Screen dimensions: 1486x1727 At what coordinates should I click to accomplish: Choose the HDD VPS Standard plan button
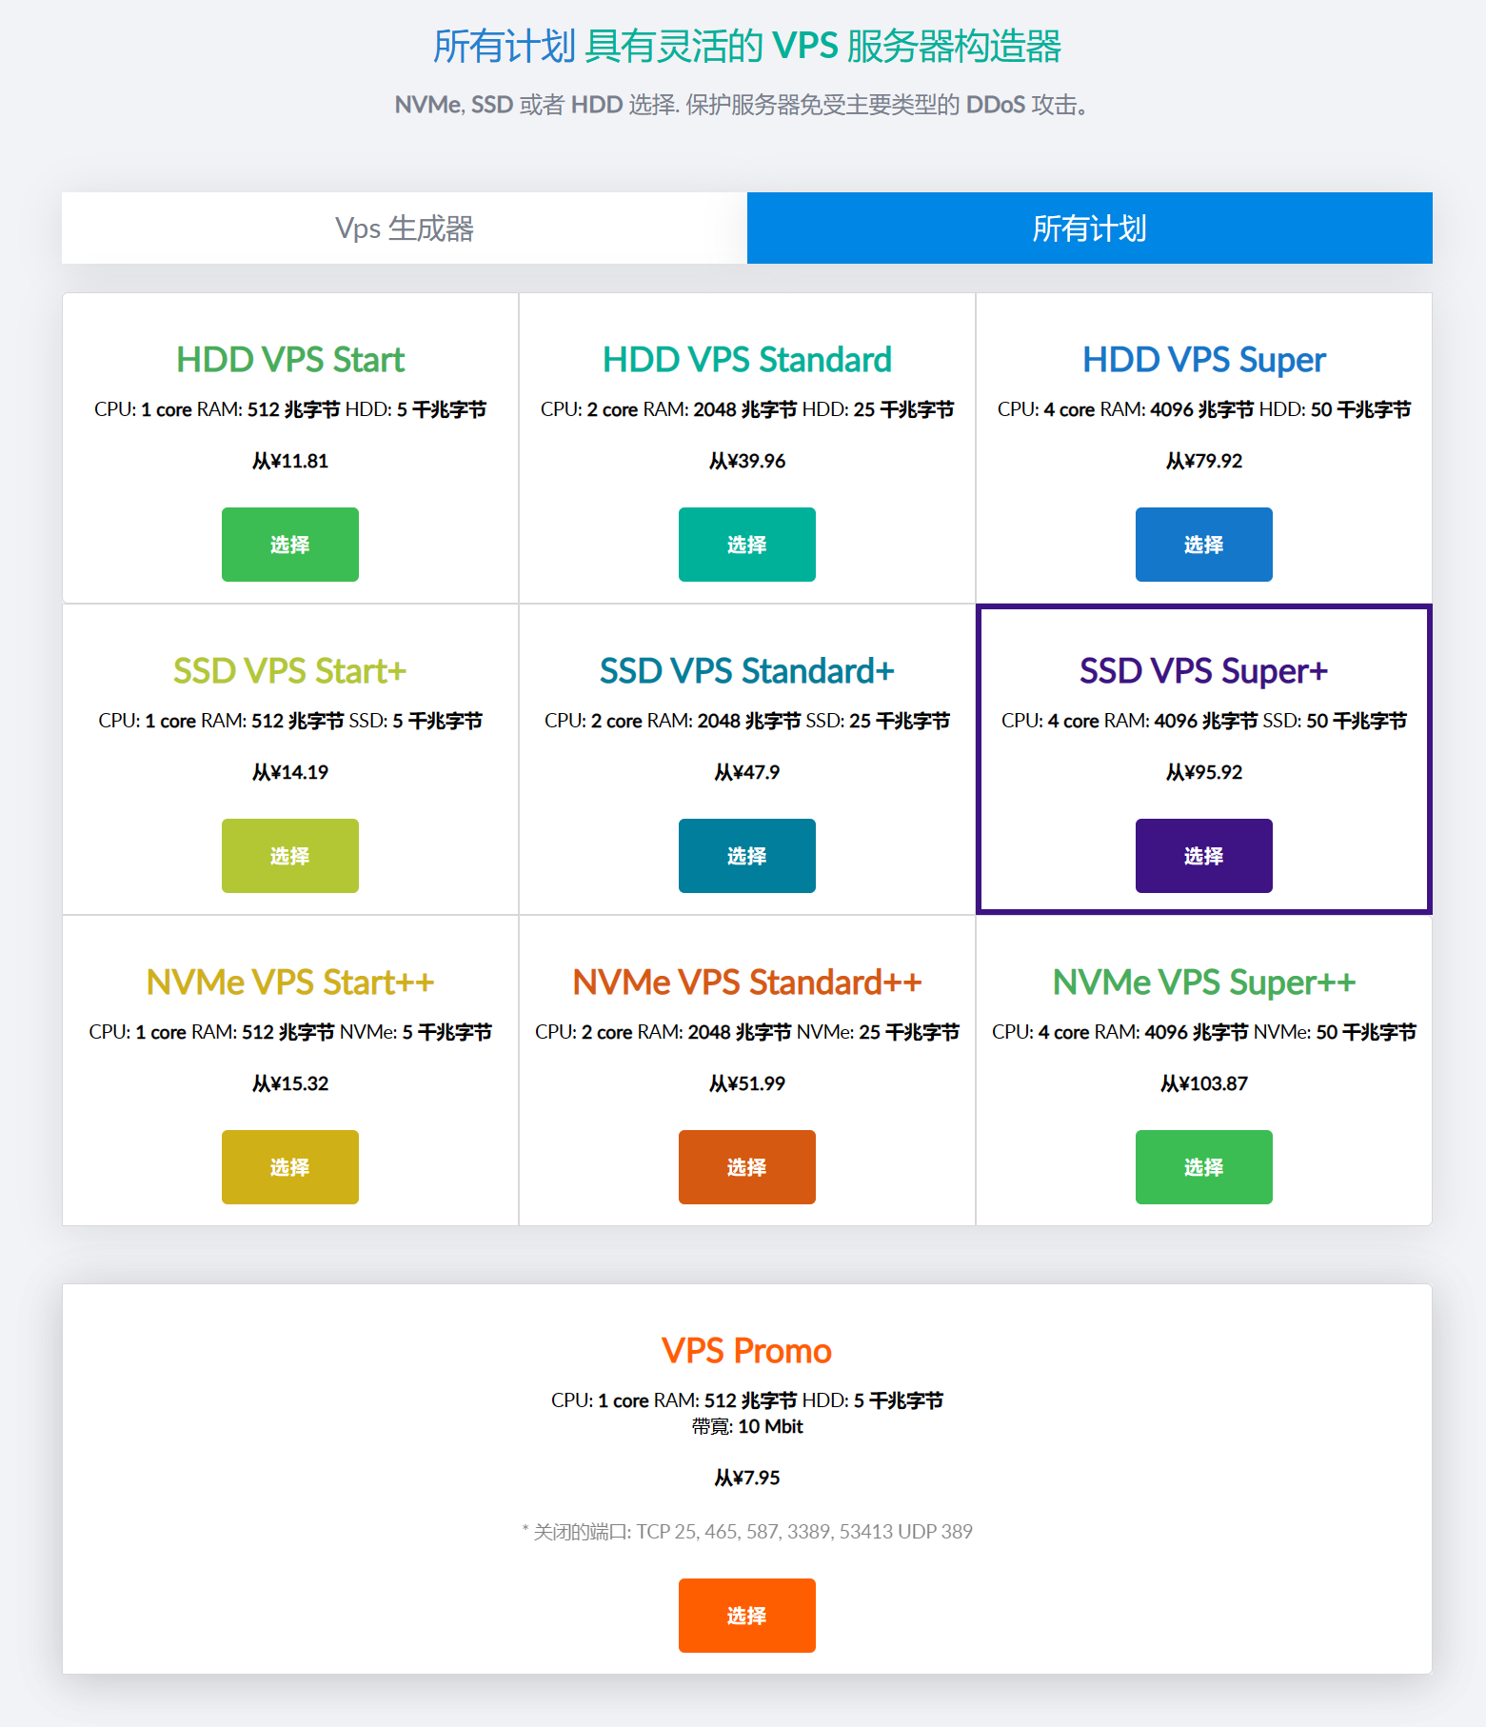[747, 545]
